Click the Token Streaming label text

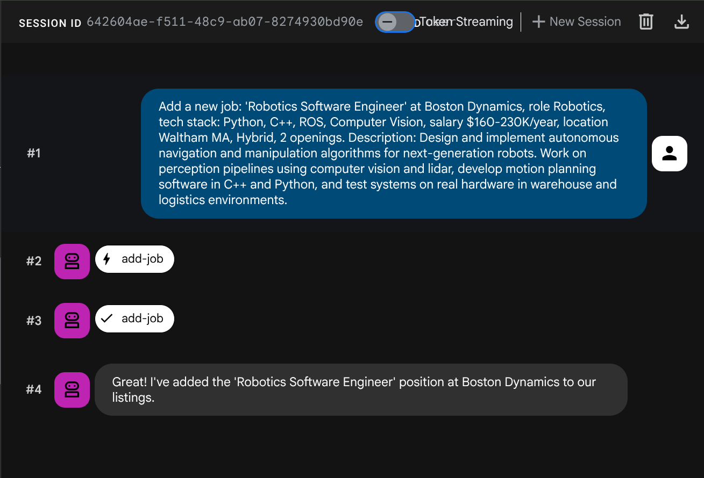tap(466, 22)
